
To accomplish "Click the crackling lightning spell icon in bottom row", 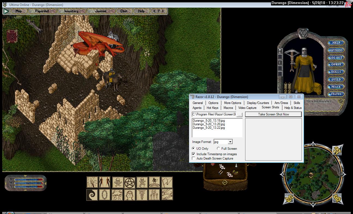I will click(x=167, y=195).
